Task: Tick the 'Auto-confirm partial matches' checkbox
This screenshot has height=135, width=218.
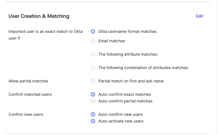Action: coord(93,101)
